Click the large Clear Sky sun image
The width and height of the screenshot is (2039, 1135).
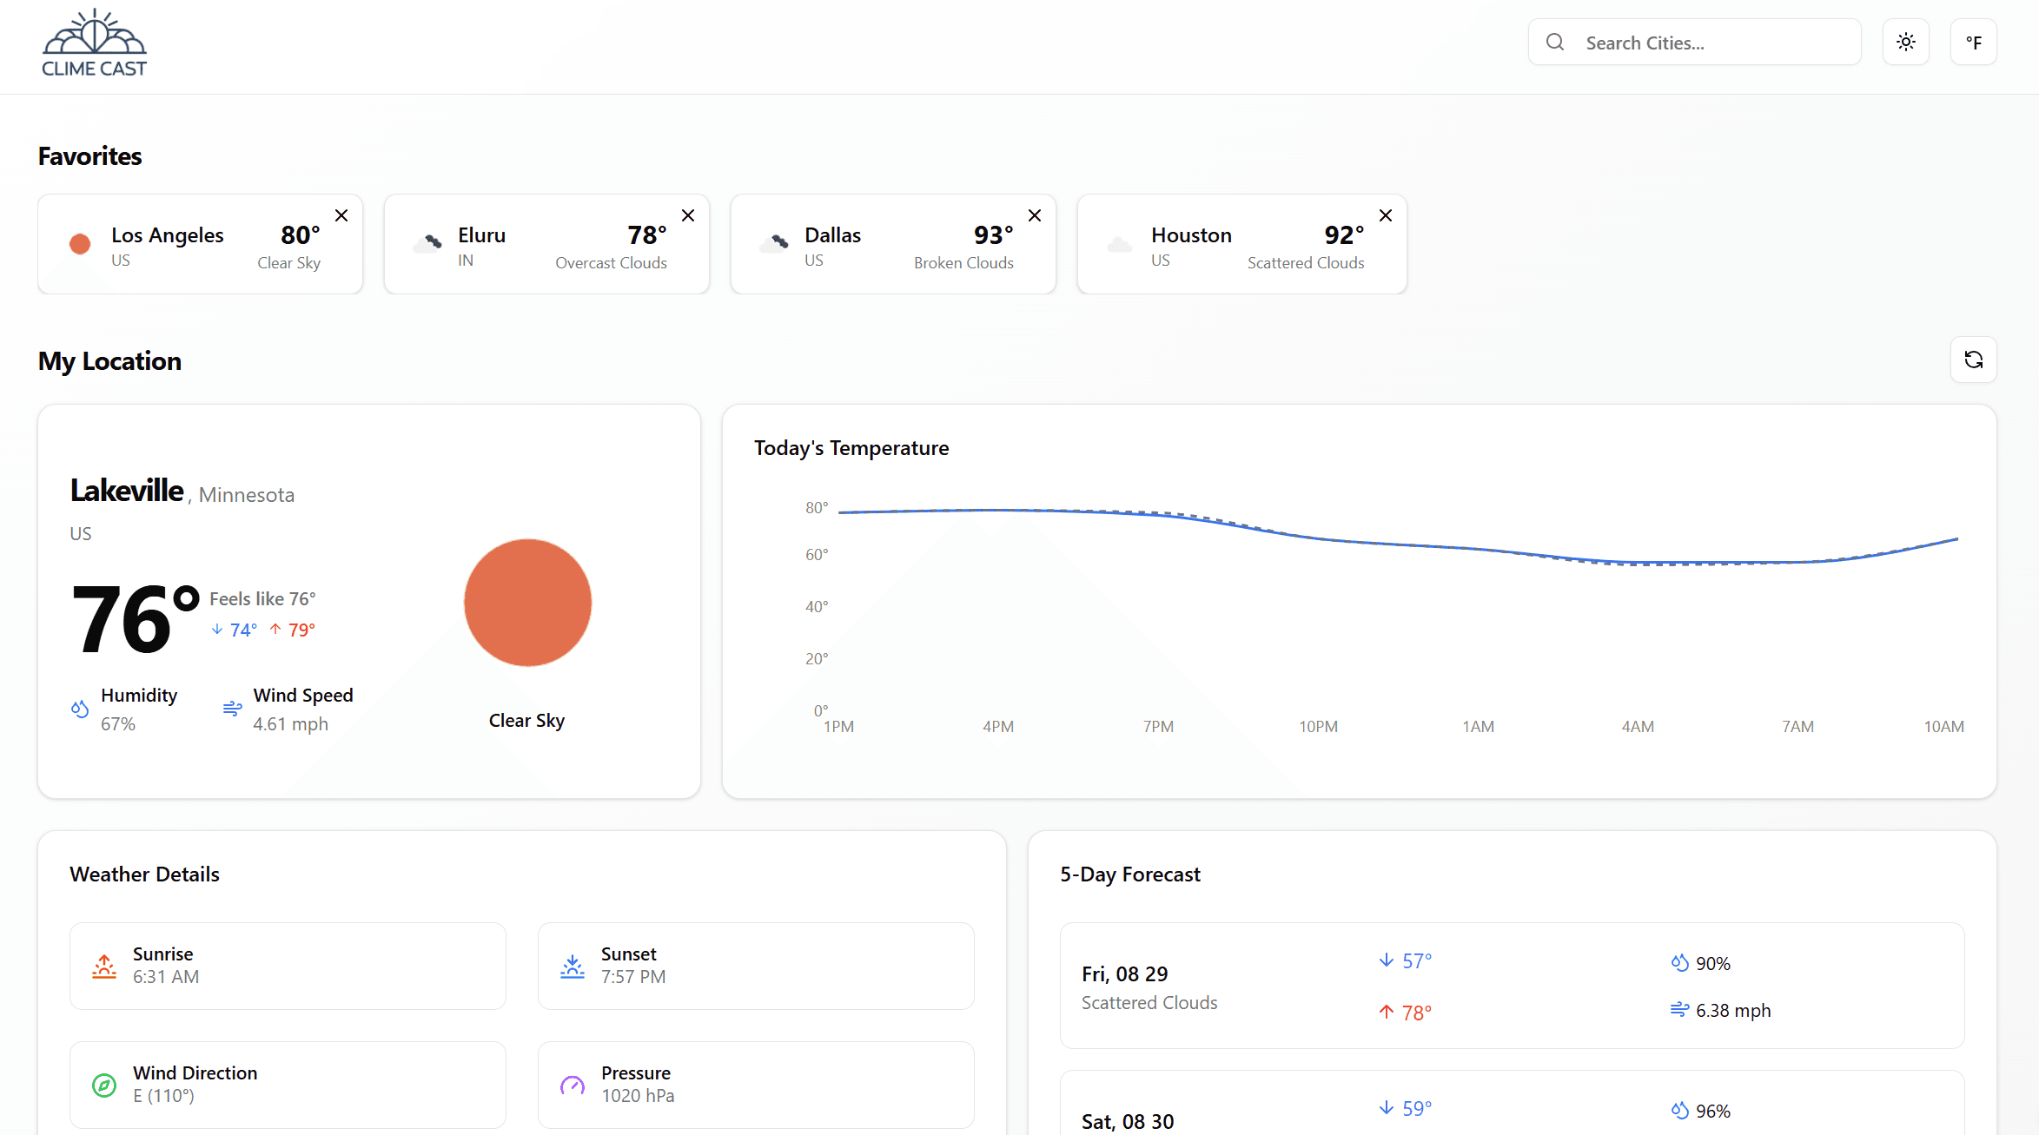pos(527,603)
